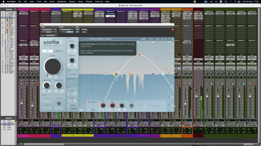This screenshot has width=261, height=146.
Task: Copy A to B with the a→b button
Action: pyautogui.click(x=164, y=39)
